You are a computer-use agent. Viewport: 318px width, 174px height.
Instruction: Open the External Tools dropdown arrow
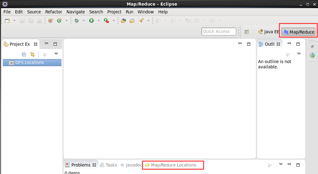pos(114,21)
